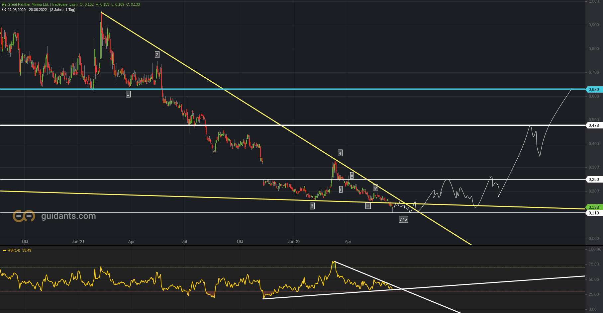Click 0,900 on the price axis

[x=594, y=25]
